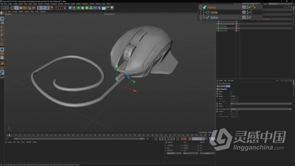The height and width of the screenshot is (166, 295).
Task: Toggle the Z axis lock
Action: point(47,8)
